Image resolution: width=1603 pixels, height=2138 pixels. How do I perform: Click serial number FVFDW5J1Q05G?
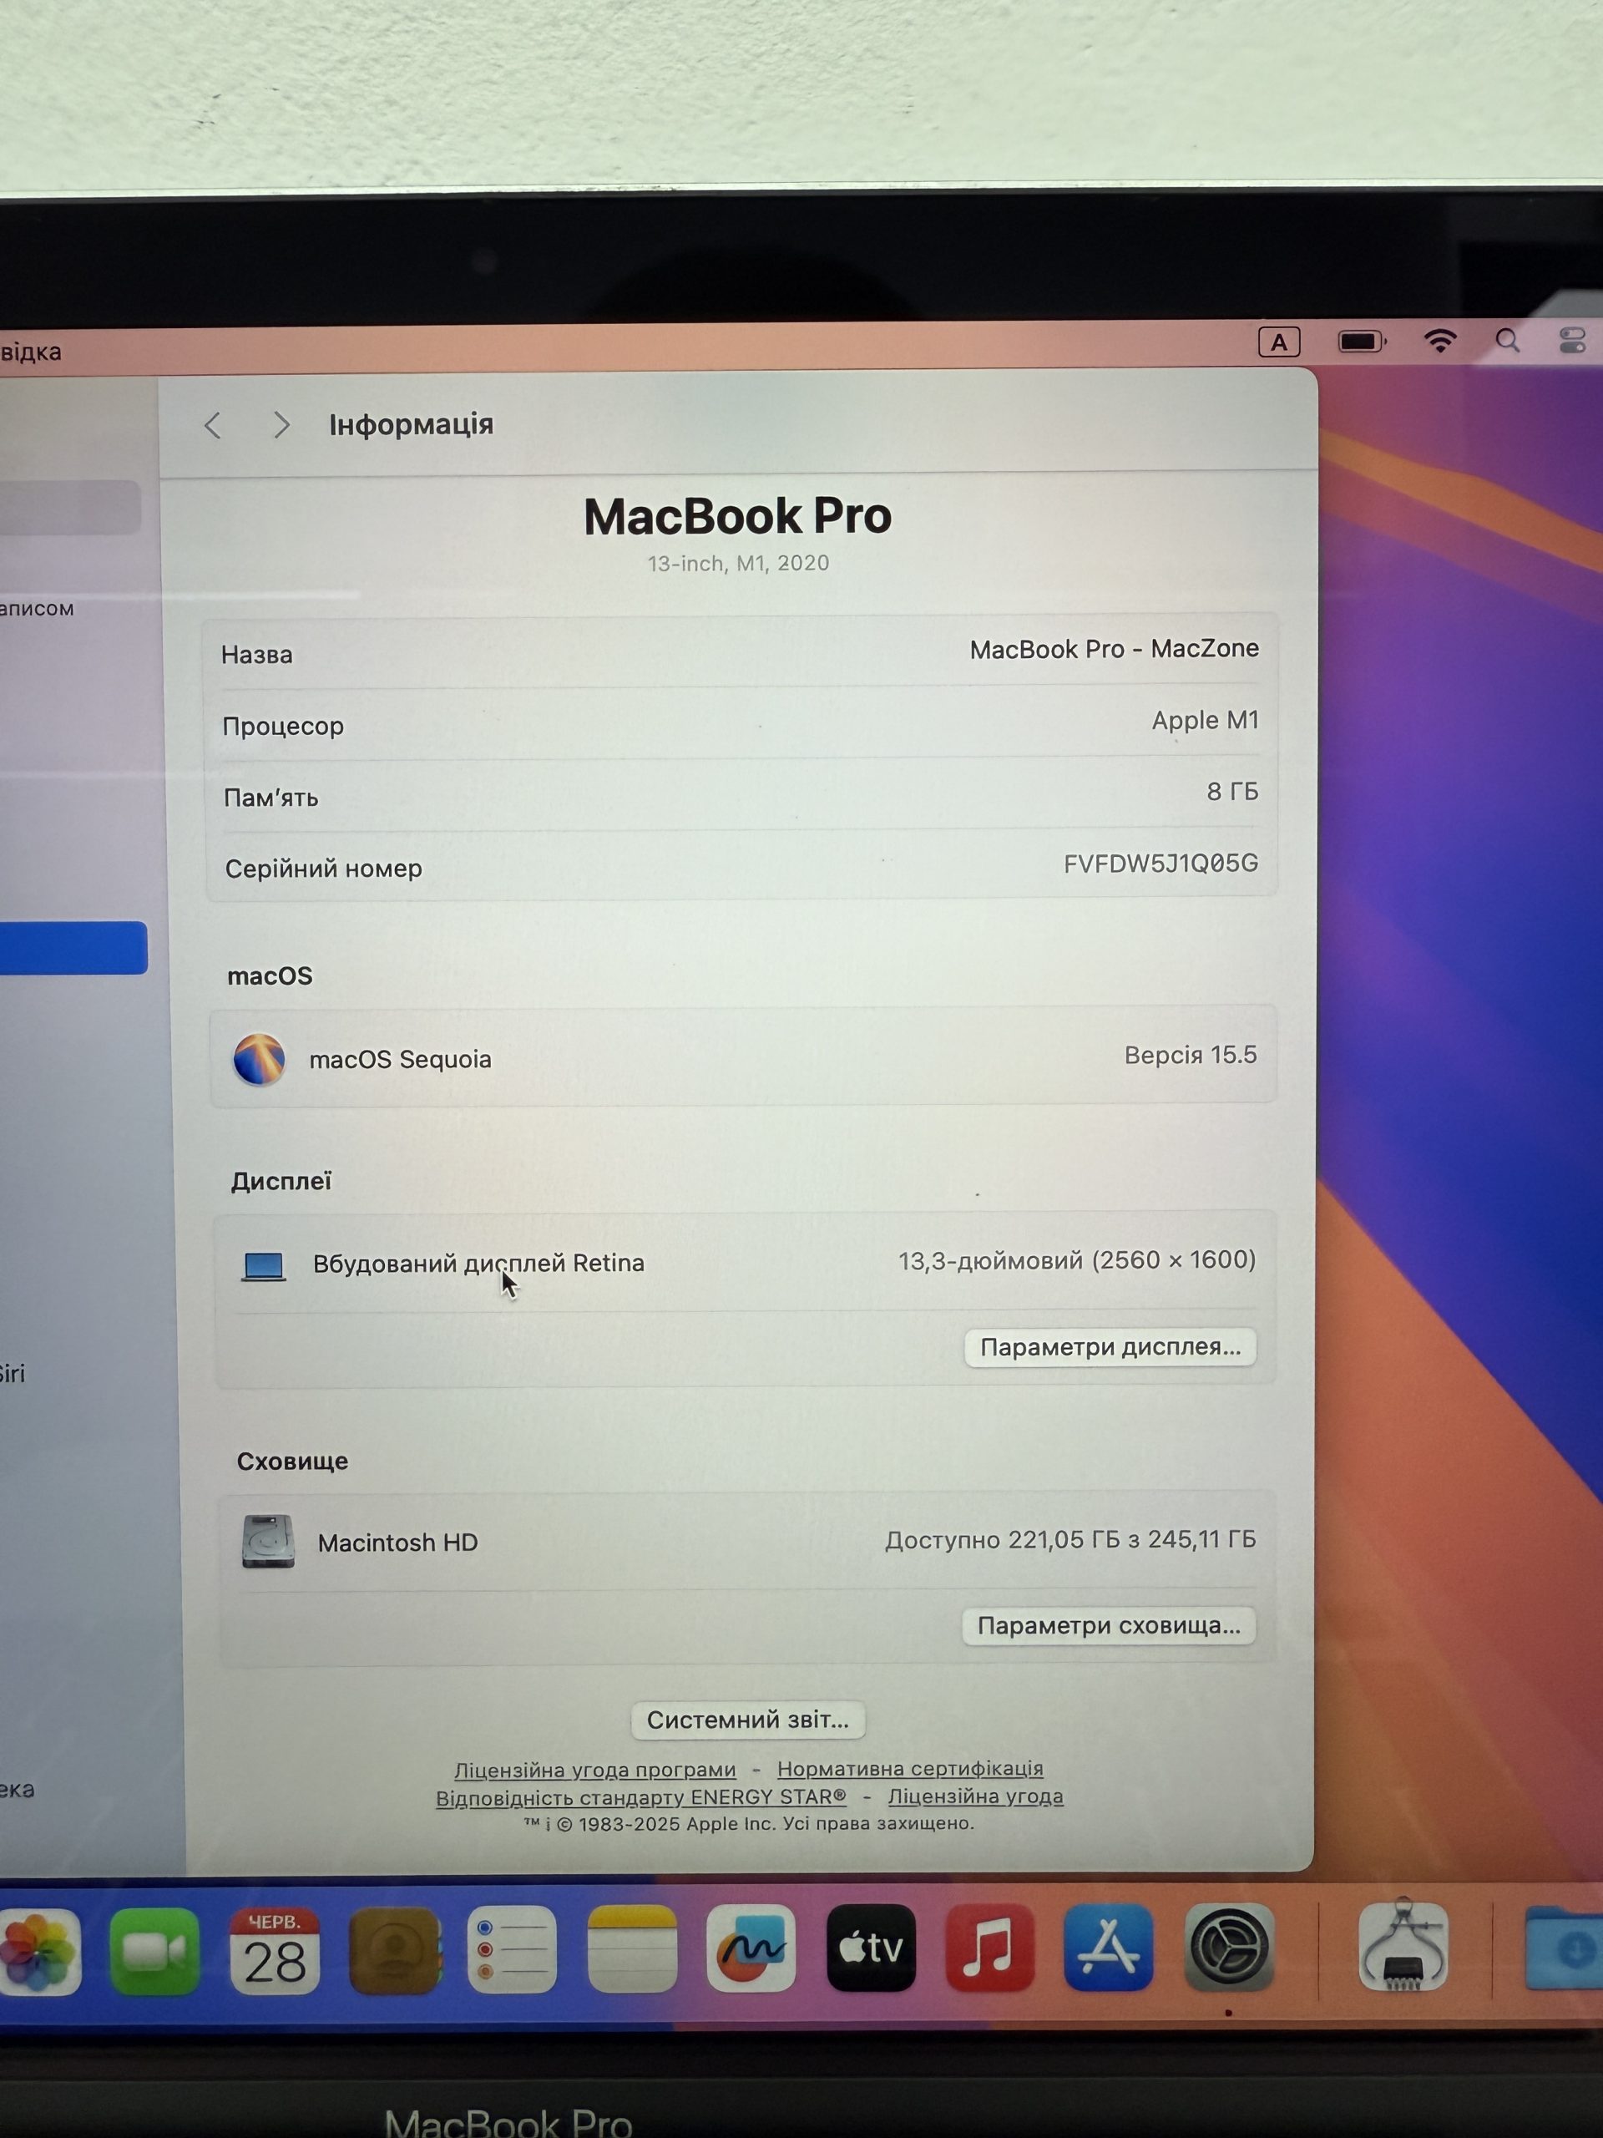coord(1161,863)
